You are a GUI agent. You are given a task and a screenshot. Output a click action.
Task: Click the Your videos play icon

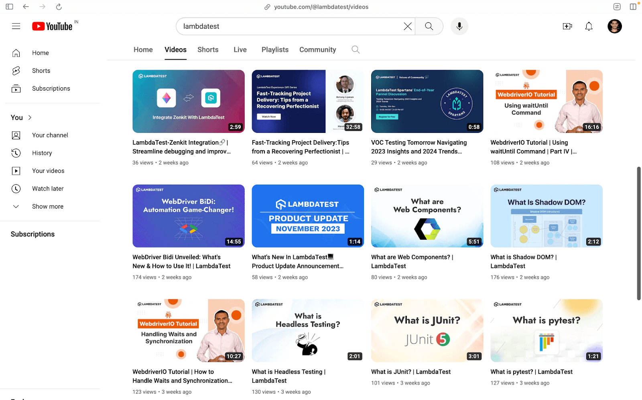click(x=16, y=171)
